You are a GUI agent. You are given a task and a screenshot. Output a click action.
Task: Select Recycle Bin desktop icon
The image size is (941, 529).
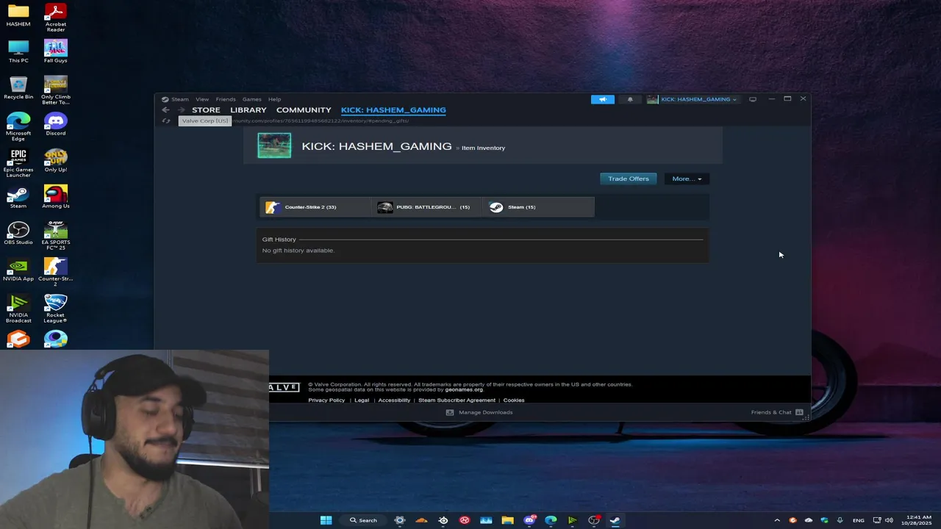pos(18,88)
